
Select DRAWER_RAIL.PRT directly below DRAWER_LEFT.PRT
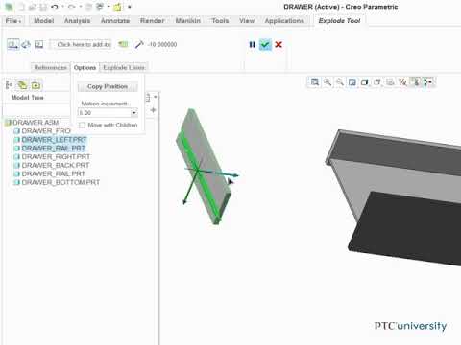(x=54, y=149)
